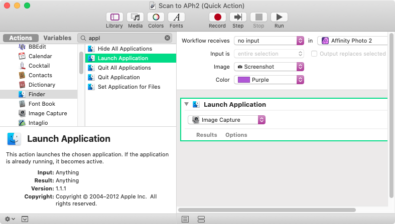Clear the search field text
The width and height of the screenshot is (395, 224).
pyautogui.click(x=167, y=38)
